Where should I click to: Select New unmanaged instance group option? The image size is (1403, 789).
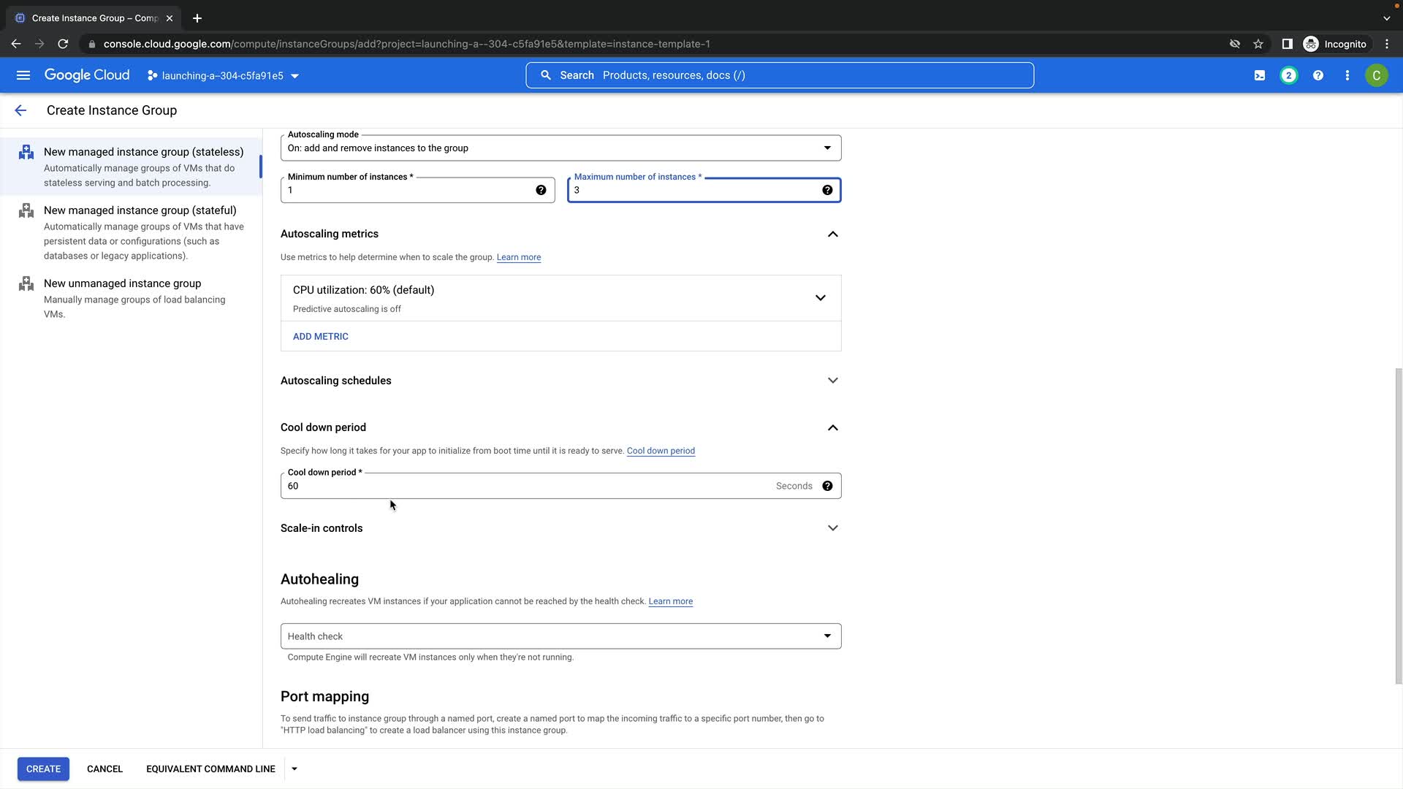[122, 283]
